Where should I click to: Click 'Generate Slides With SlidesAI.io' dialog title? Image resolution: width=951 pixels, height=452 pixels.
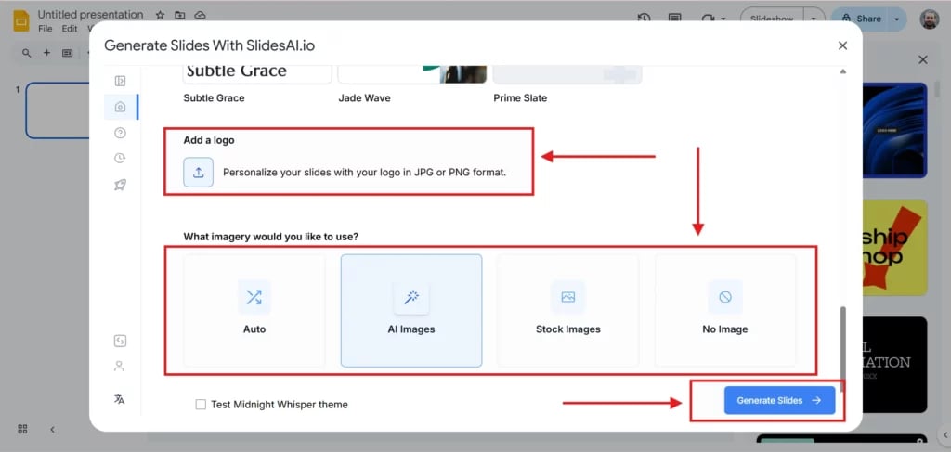pos(209,45)
